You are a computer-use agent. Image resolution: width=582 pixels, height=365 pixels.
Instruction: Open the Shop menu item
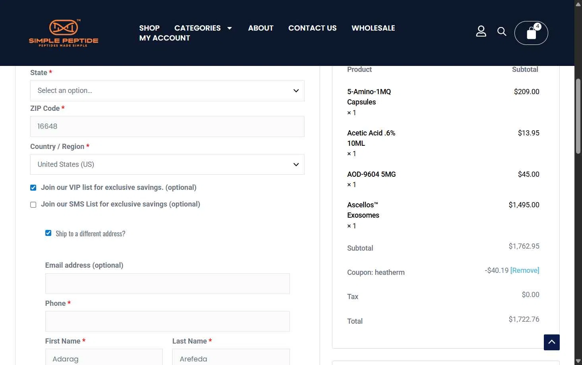click(149, 28)
